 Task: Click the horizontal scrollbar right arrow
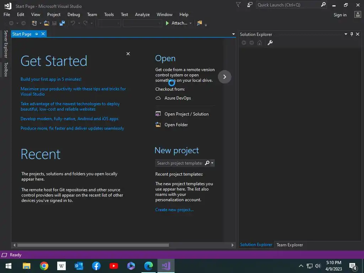pyautogui.click(x=232, y=245)
